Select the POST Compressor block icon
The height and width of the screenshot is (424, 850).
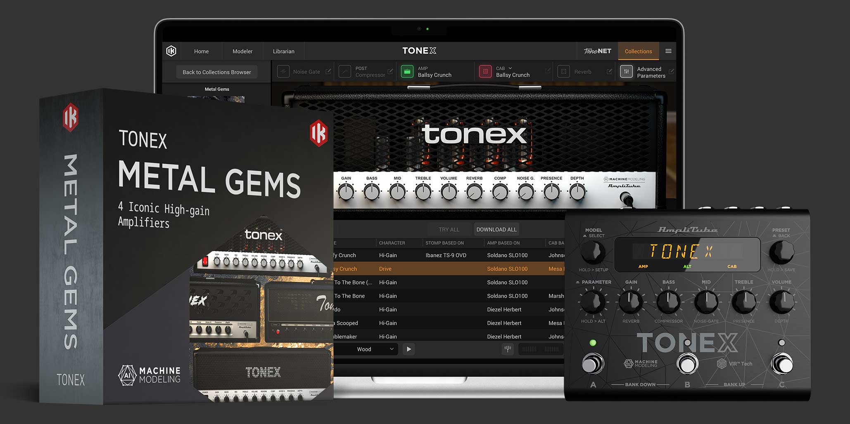pos(345,71)
